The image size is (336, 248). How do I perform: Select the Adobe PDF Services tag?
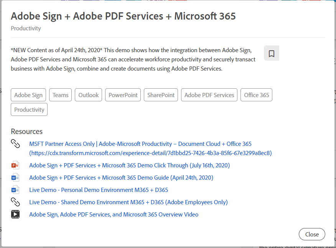coord(209,95)
